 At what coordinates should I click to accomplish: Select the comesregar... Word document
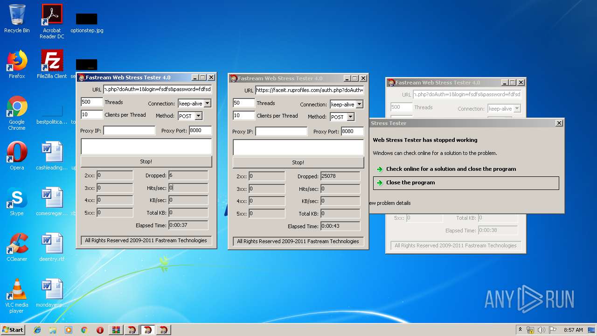52,202
